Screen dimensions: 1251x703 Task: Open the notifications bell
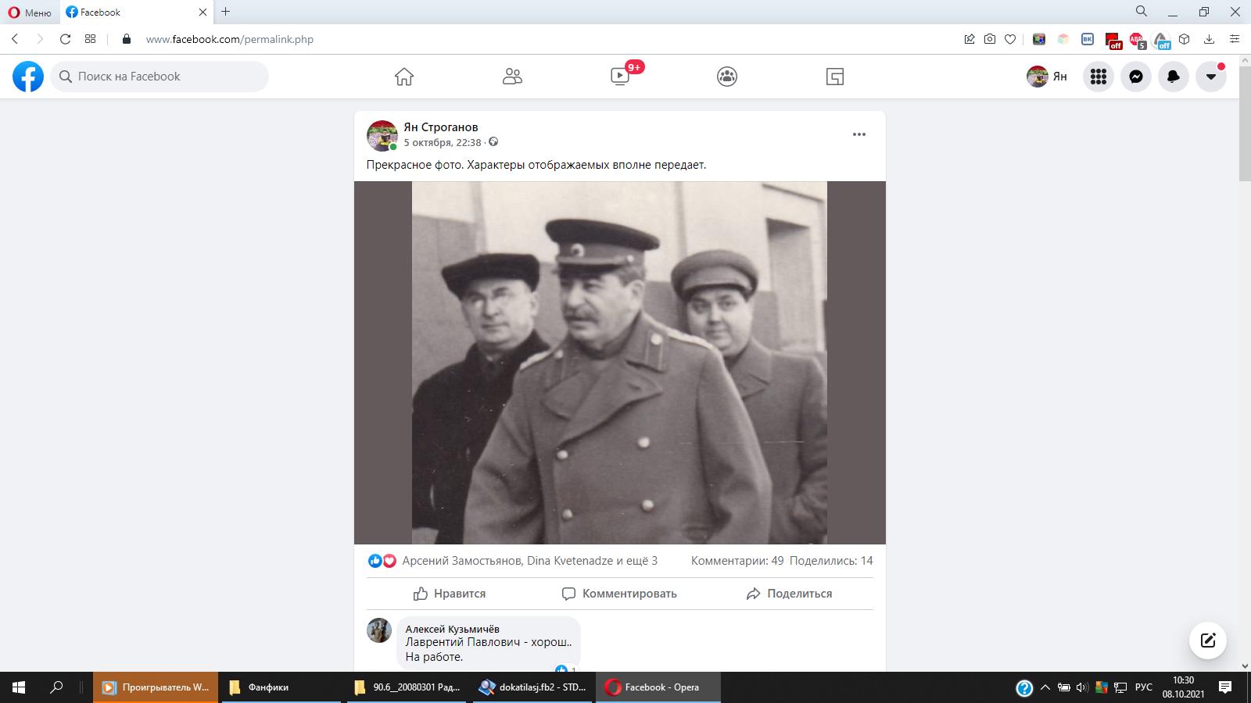(1174, 77)
